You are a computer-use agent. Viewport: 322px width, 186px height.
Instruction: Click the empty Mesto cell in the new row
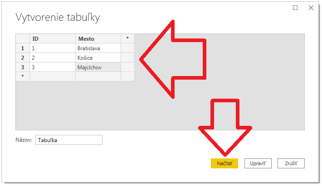(98, 76)
